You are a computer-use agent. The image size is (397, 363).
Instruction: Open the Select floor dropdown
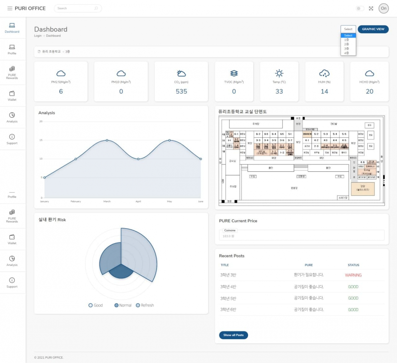coord(348,29)
